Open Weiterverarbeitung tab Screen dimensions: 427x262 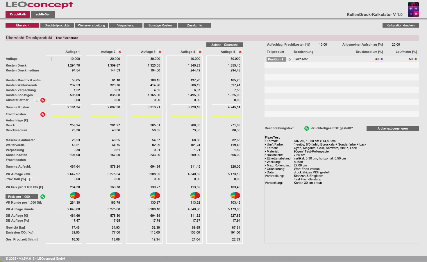[92, 25]
